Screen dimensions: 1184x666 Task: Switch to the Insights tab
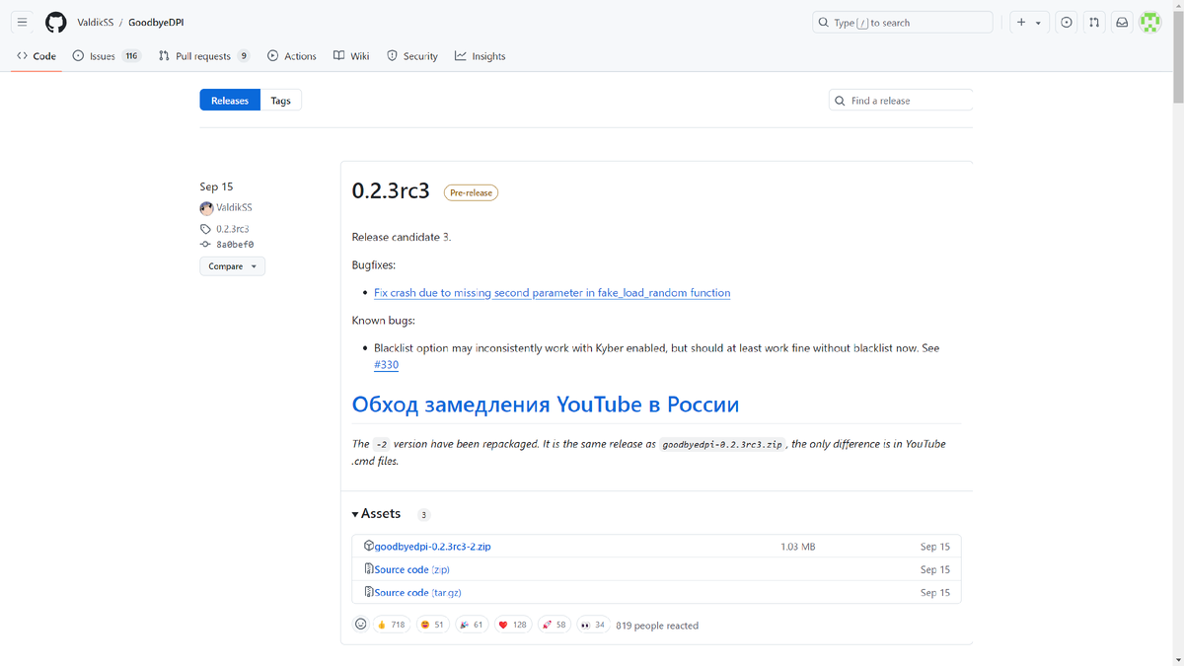click(481, 56)
